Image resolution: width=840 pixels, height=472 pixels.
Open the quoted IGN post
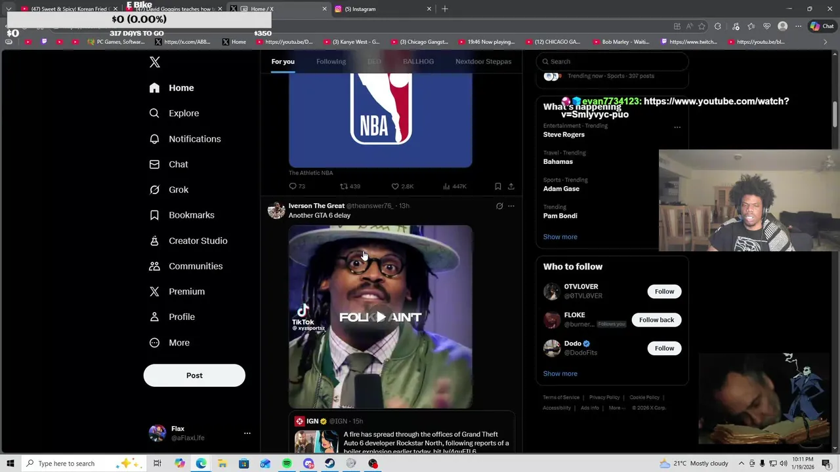click(402, 433)
